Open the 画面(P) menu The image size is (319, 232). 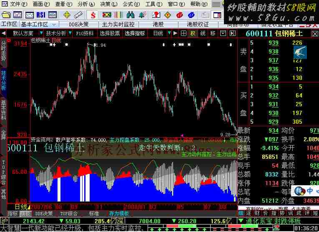41,4
